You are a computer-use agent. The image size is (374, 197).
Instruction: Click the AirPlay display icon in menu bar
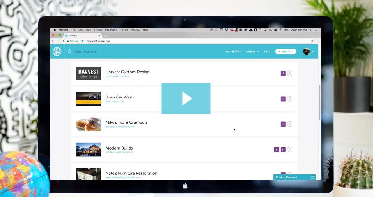tap(265, 30)
